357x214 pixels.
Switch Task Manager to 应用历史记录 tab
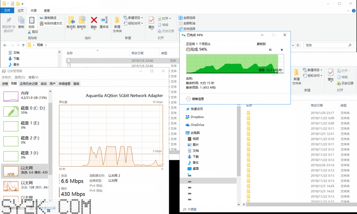29,84
